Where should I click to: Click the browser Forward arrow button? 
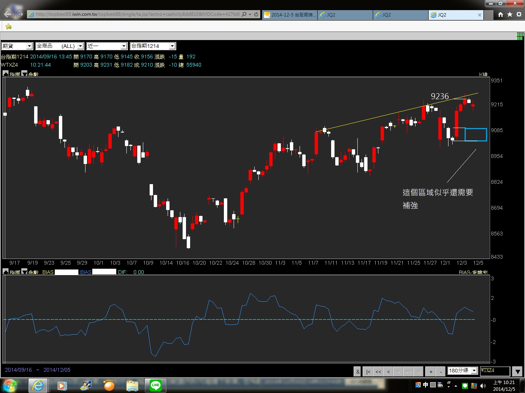20,14
